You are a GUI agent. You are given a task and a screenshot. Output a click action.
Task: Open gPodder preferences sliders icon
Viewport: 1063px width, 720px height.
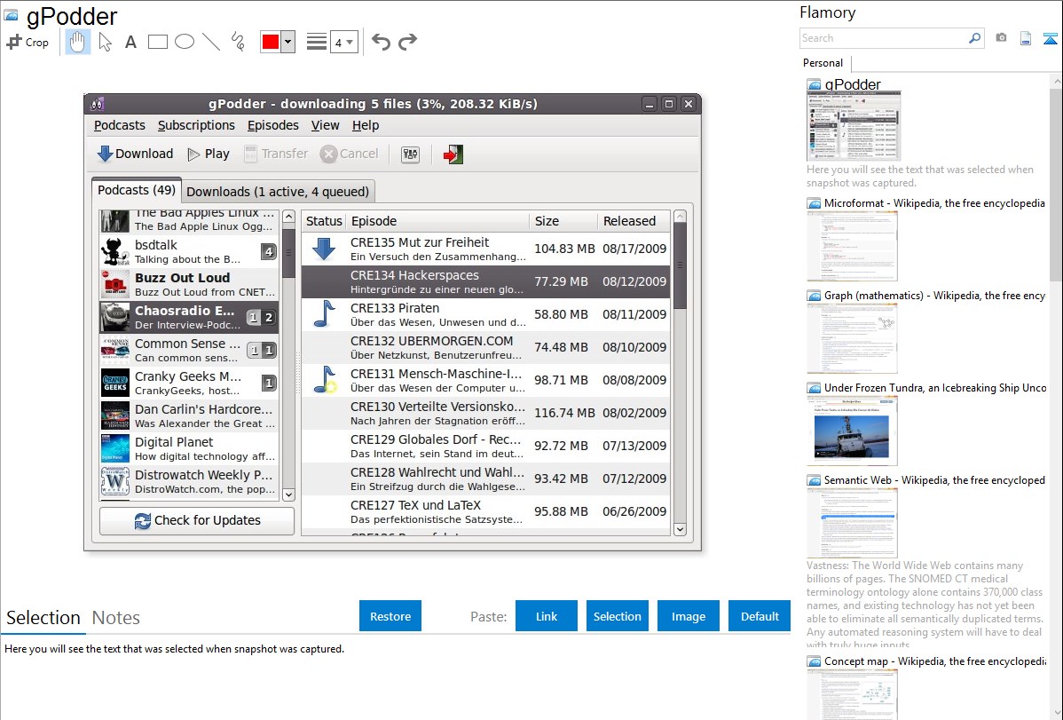pos(410,154)
